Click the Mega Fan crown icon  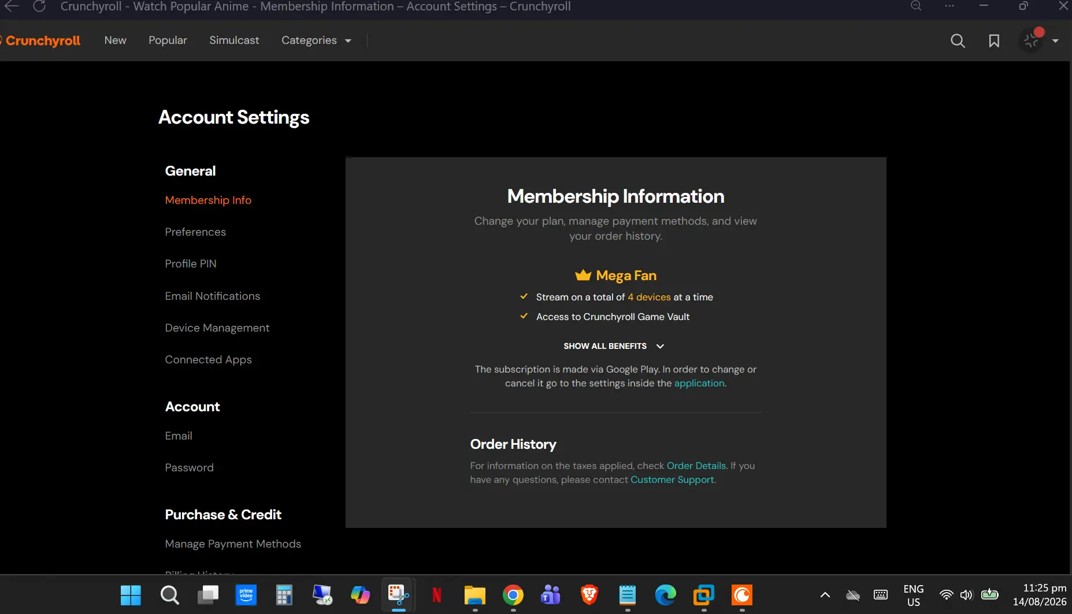583,275
